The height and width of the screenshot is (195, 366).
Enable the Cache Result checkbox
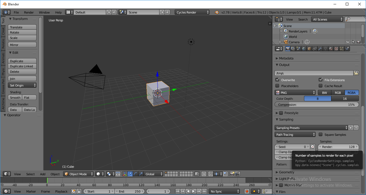(x=321, y=86)
